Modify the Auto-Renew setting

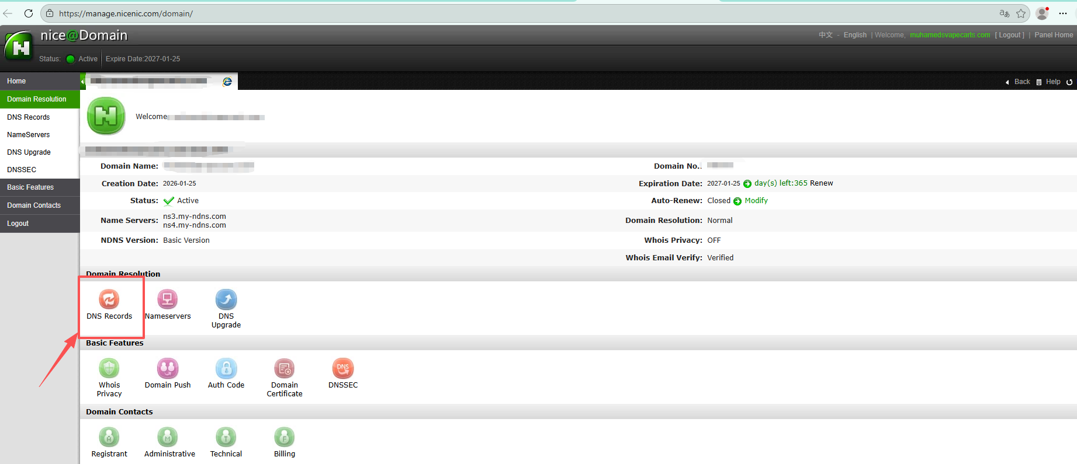[x=756, y=201]
